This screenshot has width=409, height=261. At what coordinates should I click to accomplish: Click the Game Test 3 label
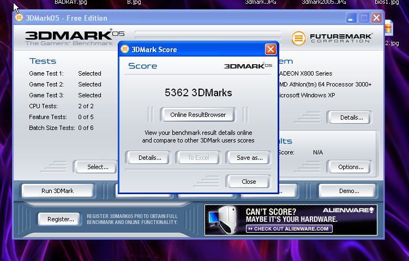tap(46, 95)
